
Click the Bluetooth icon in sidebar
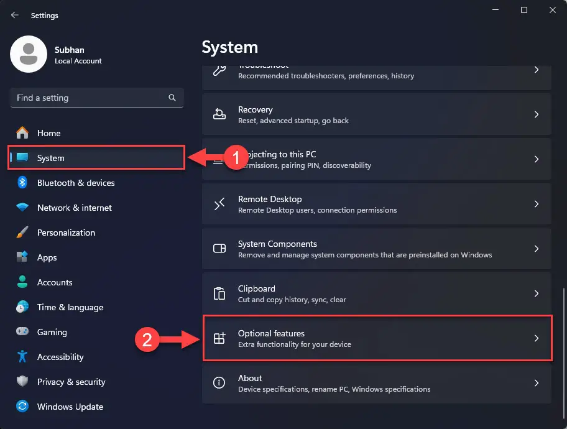[22, 182]
